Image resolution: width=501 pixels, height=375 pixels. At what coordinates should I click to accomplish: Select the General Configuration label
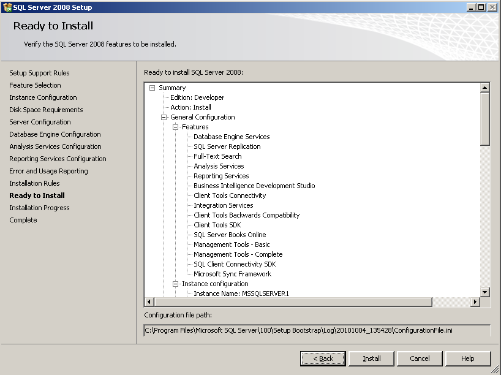point(203,117)
